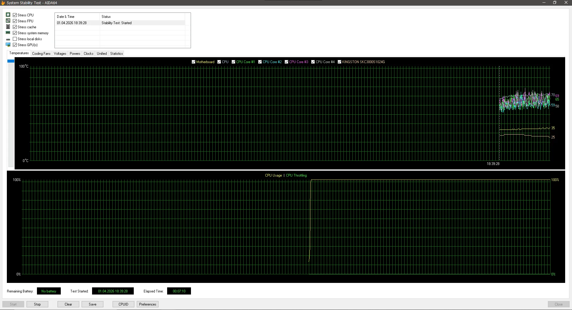Disable the Stress FPU checkbox
The height and width of the screenshot is (310, 572).
point(15,21)
